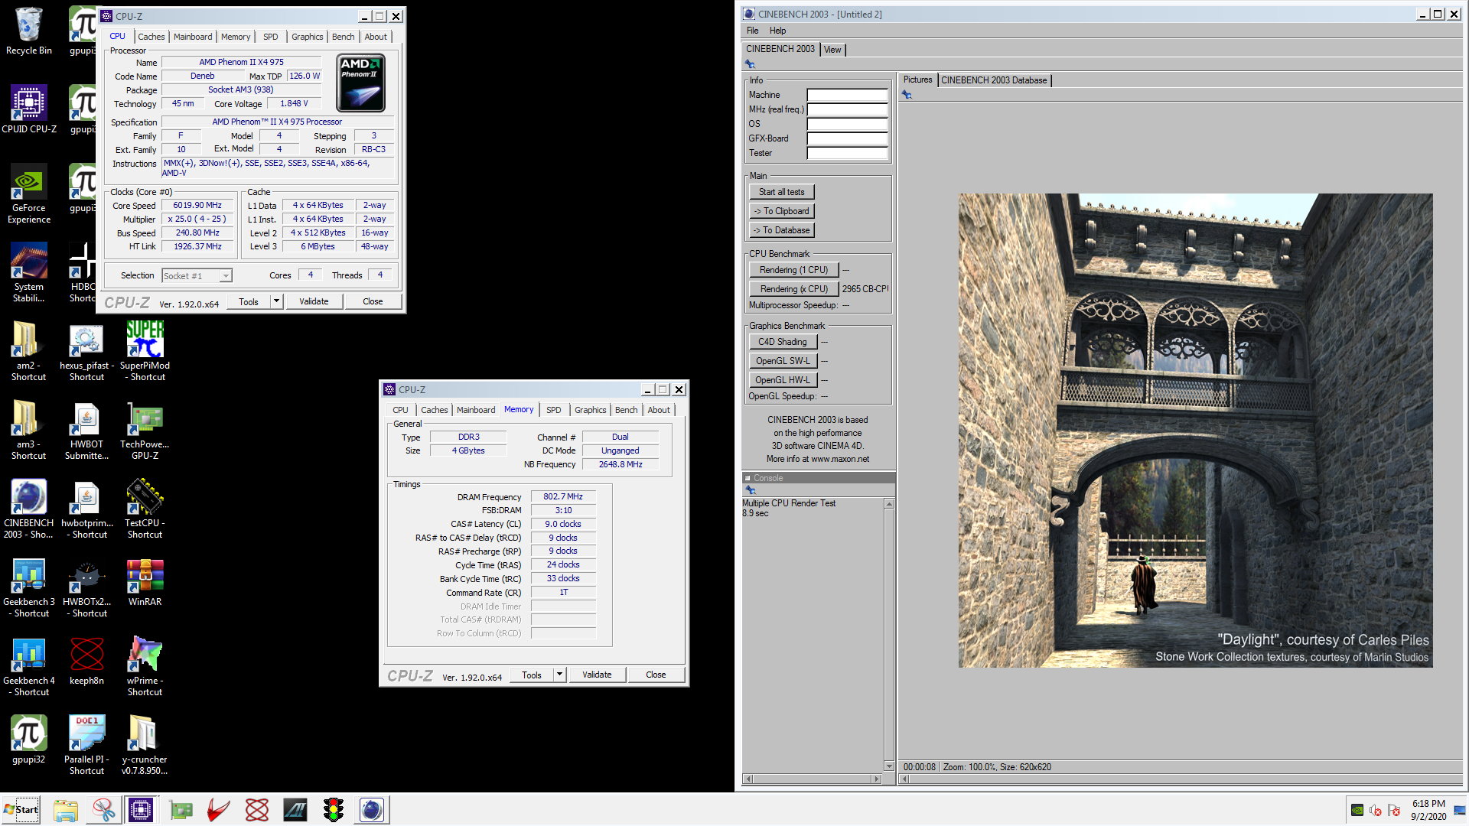
Task: Open the WinRAR desktop icon
Action: click(145, 583)
